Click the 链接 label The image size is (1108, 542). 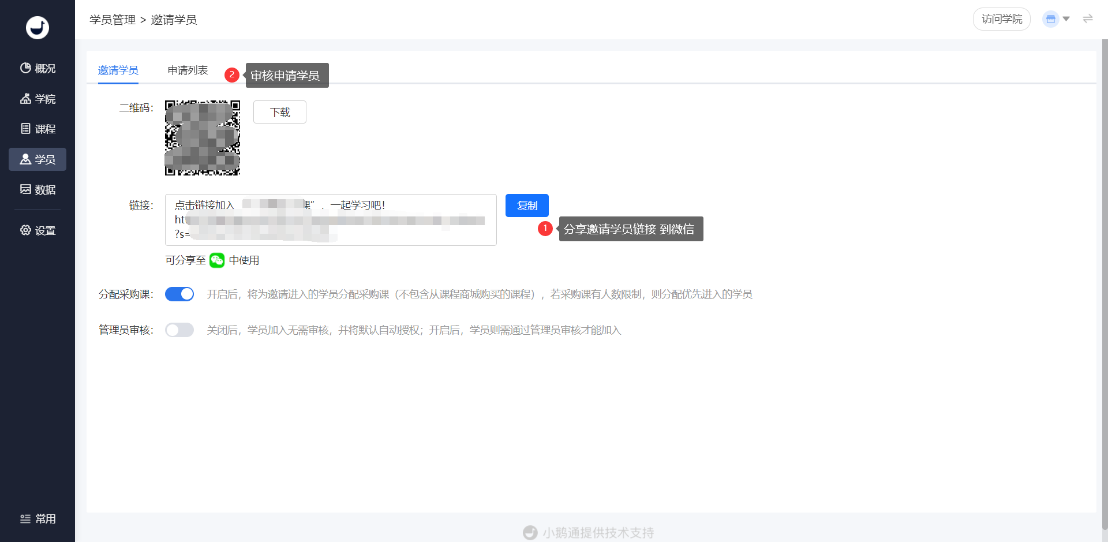coord(141,205)
